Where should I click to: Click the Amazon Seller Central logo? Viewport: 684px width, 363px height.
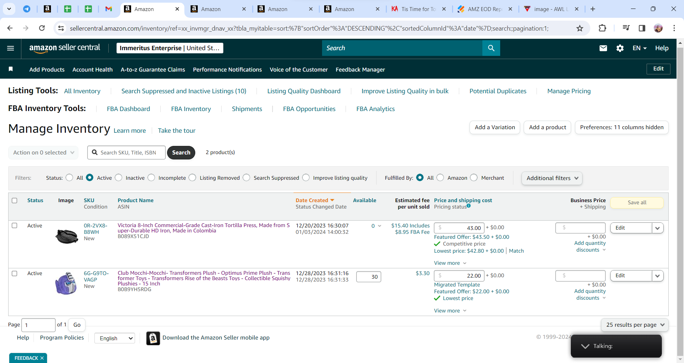pos(64,48)
